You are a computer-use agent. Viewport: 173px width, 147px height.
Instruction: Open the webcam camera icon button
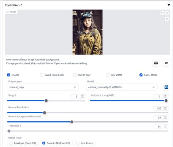(x=156, y=63)
